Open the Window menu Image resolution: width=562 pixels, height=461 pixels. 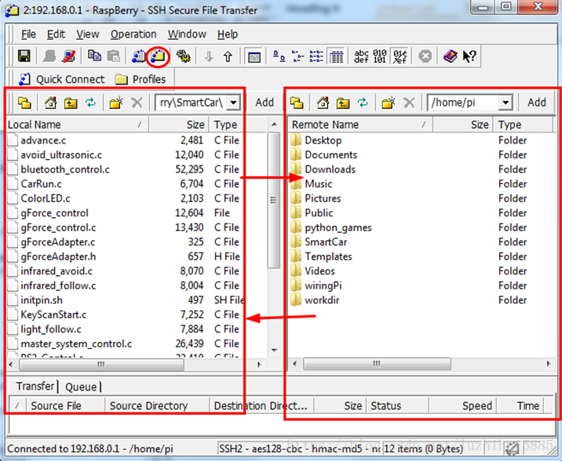pos(187,34)
